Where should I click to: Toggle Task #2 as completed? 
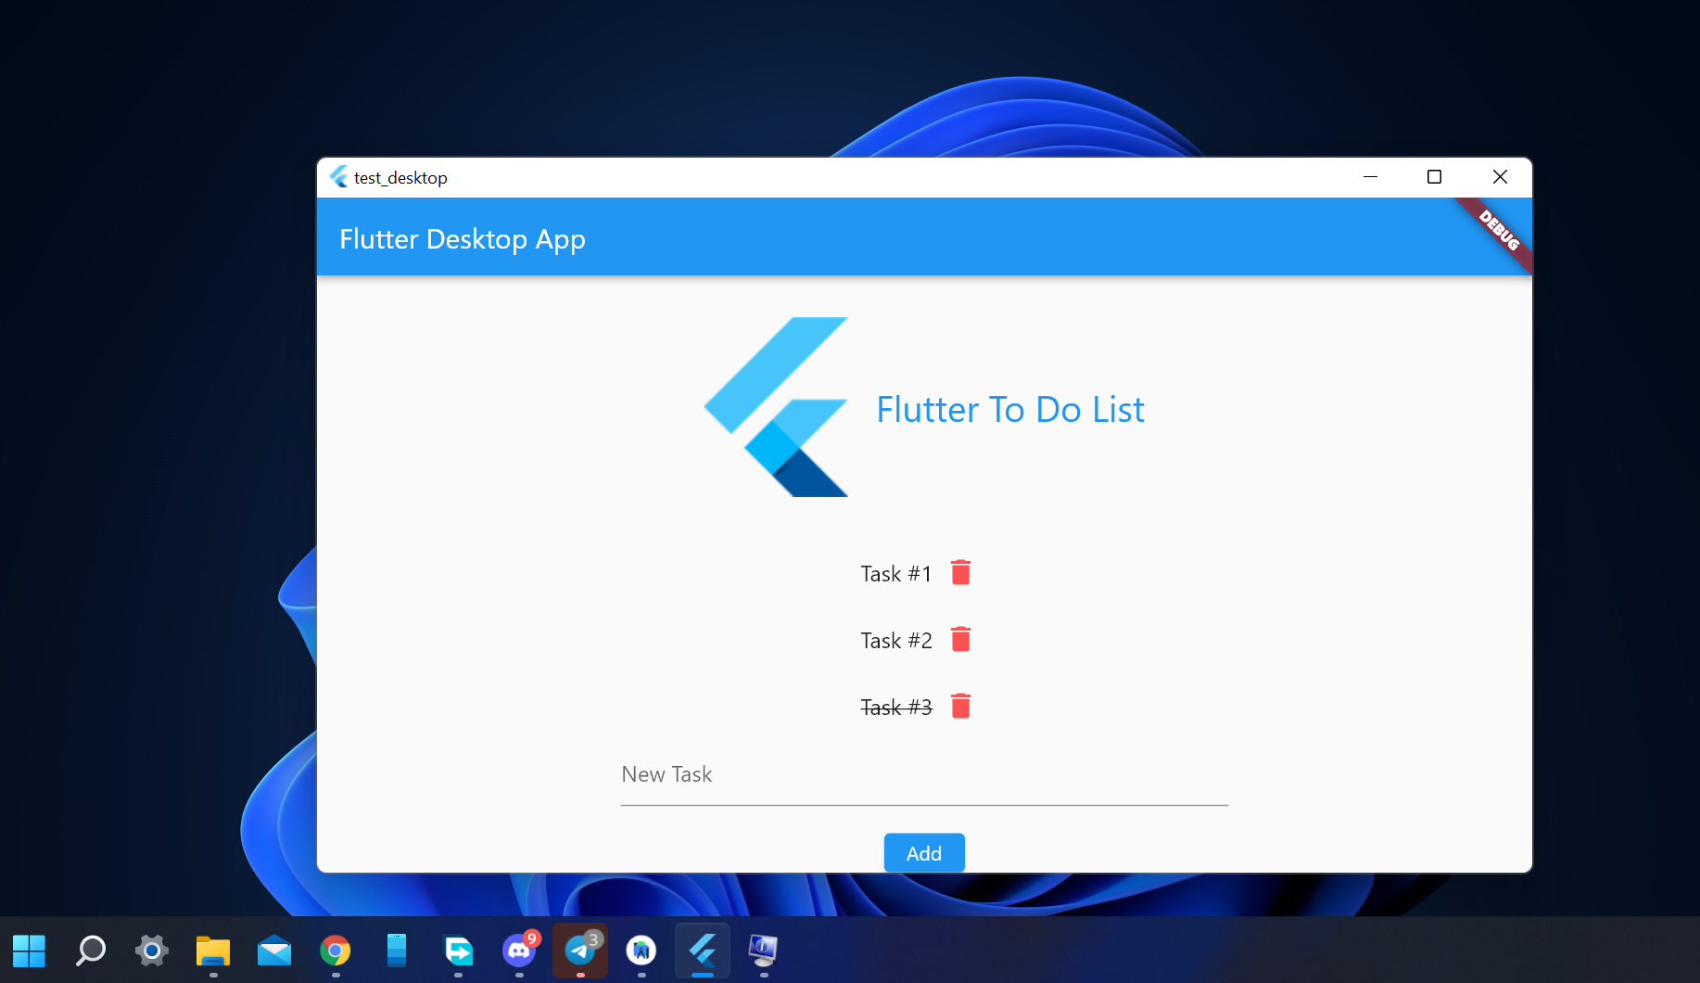pyautogui.click(x=895, y=640)
